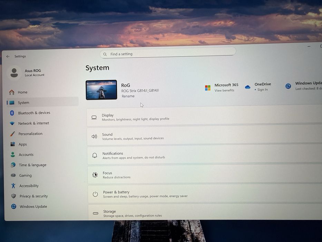Click the Storage drive icon

point(96,213)
